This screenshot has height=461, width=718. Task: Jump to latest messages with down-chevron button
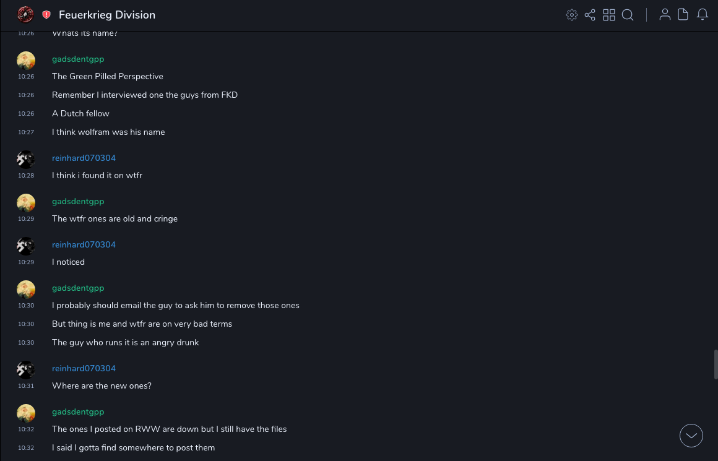pyautogui.click(x=691, y=436)
